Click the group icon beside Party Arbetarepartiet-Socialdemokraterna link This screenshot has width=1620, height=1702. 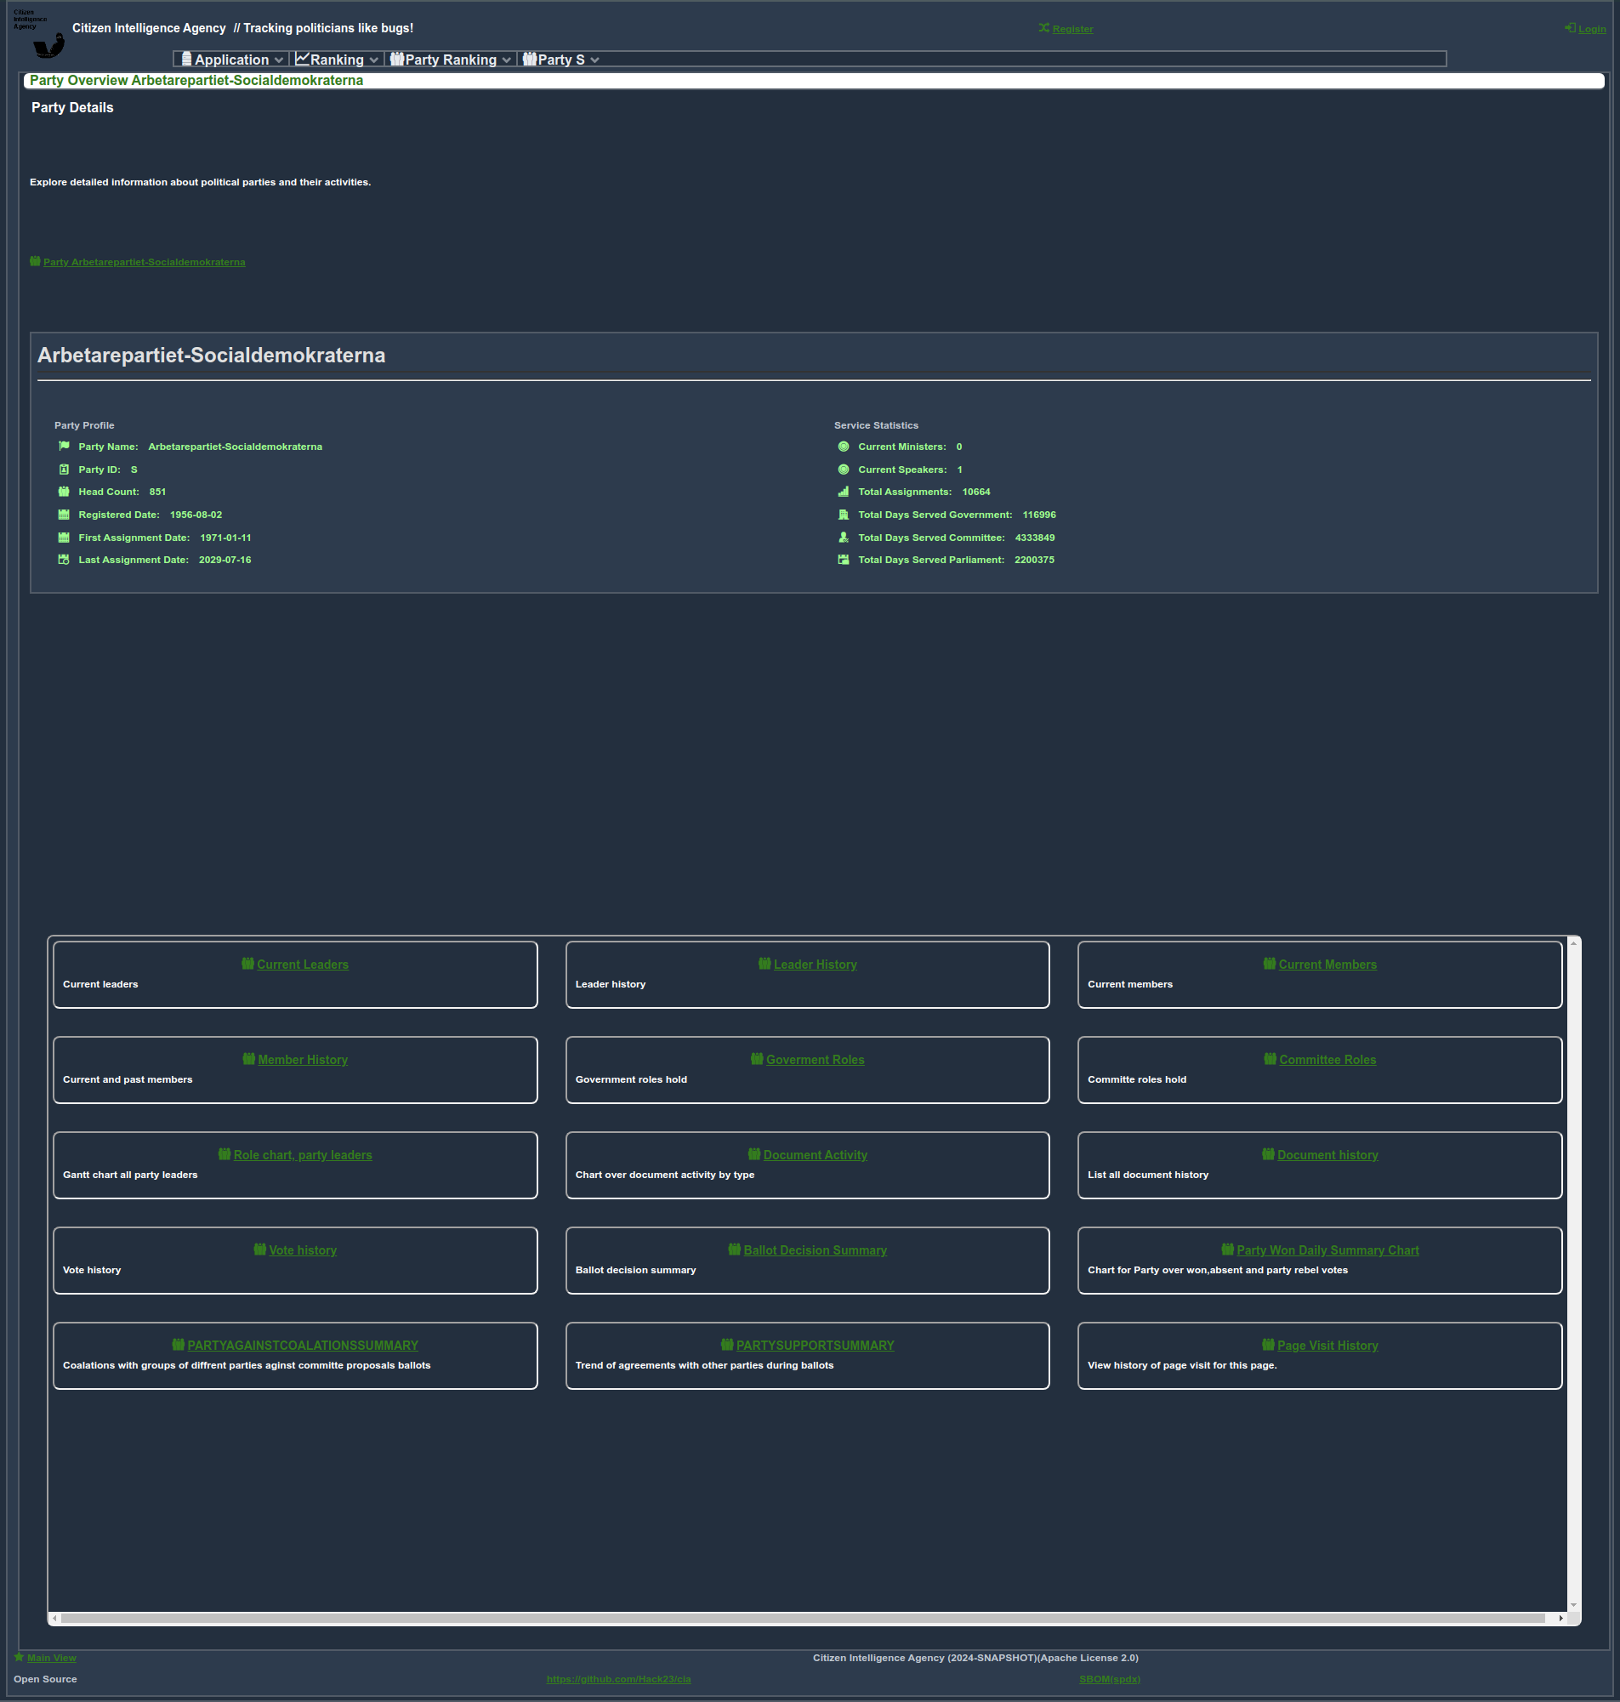tap(36, 262)
